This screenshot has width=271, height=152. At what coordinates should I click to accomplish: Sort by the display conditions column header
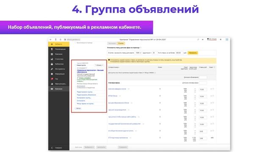coord(114,67)
